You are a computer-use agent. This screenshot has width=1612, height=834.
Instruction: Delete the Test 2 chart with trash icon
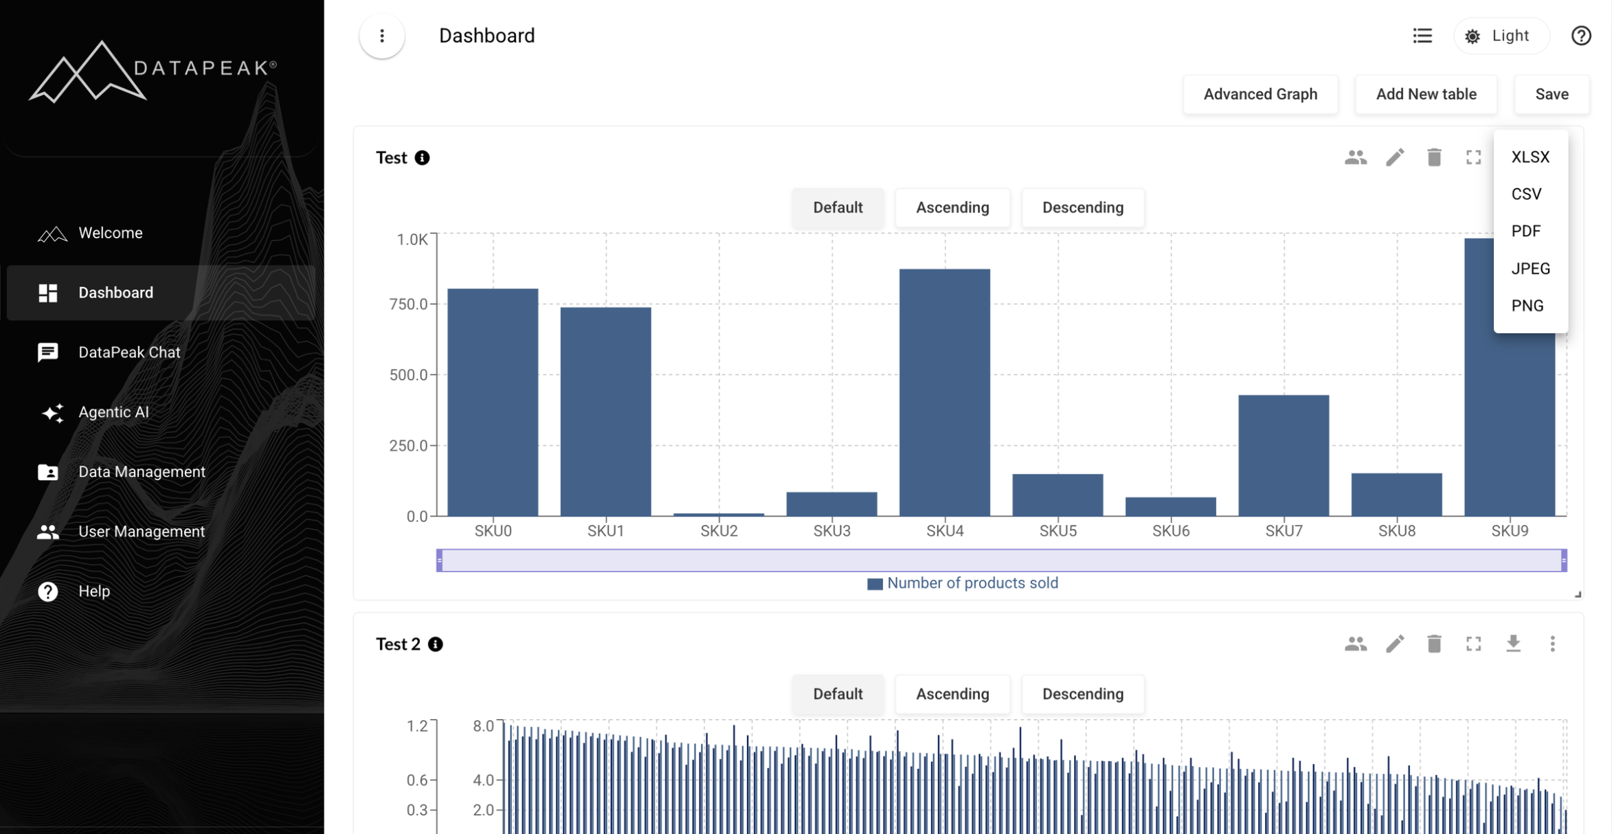[1434, 644]
